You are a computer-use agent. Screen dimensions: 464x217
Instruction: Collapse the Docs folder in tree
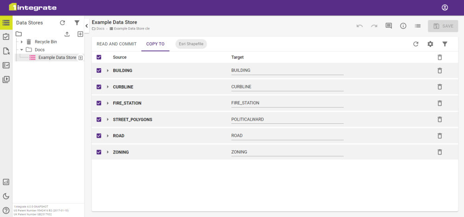[22, 50]
